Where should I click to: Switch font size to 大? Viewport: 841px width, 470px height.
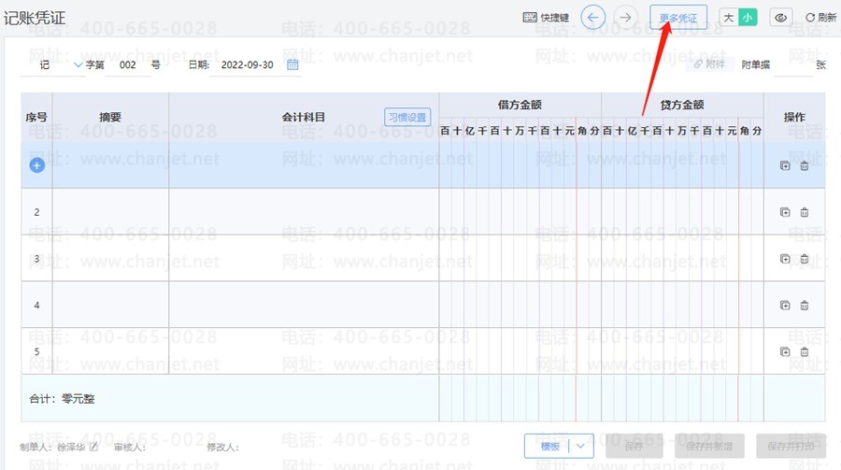728,18
